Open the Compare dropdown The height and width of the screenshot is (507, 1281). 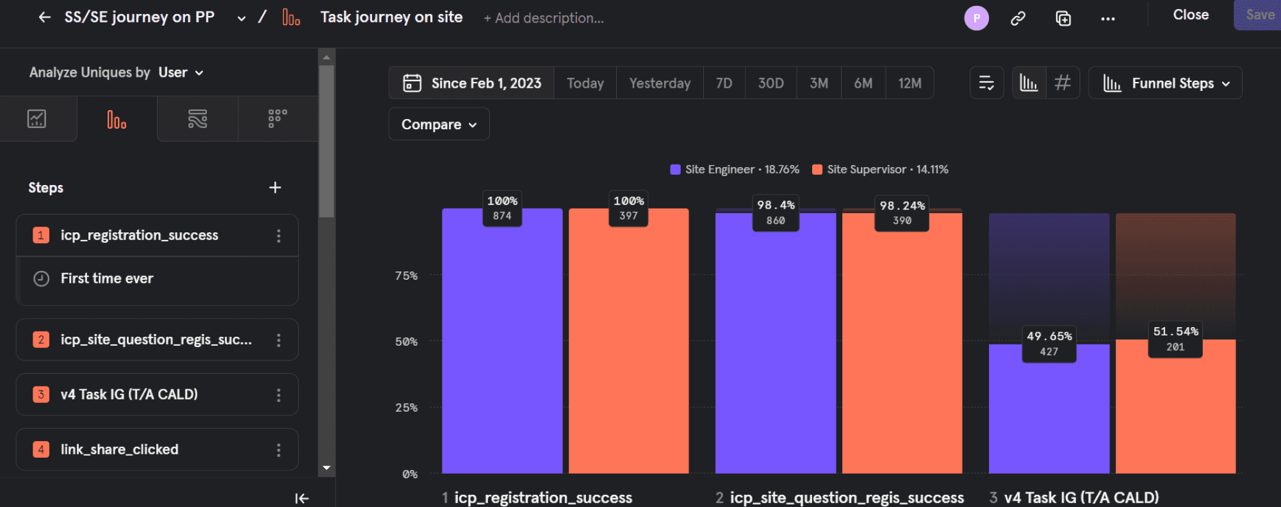click(x=439, y=124)
